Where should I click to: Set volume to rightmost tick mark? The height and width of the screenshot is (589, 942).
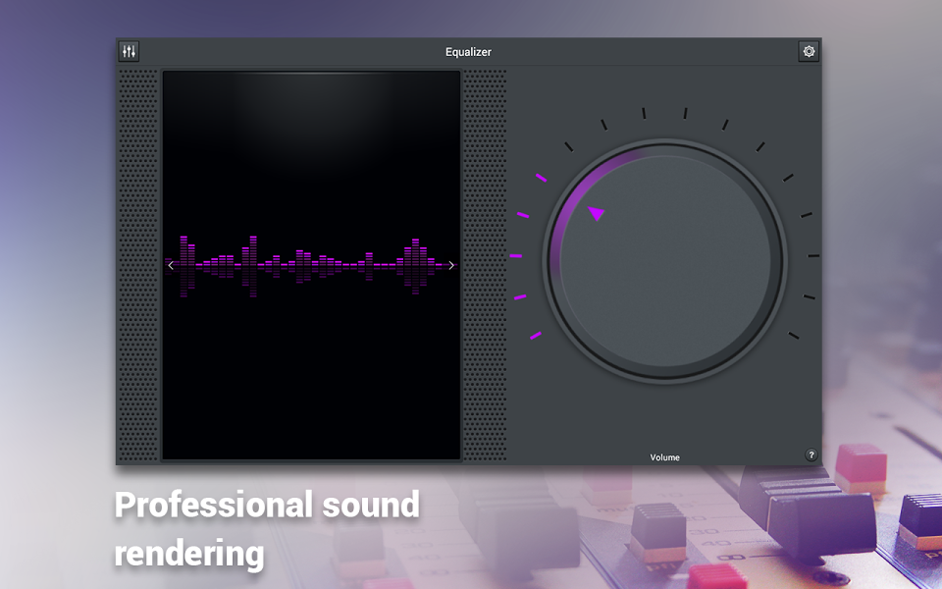tap(813, 256)
